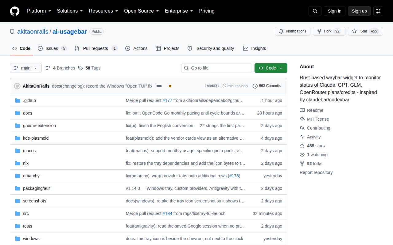Click the omarchy folder icon

click(18, 176)
